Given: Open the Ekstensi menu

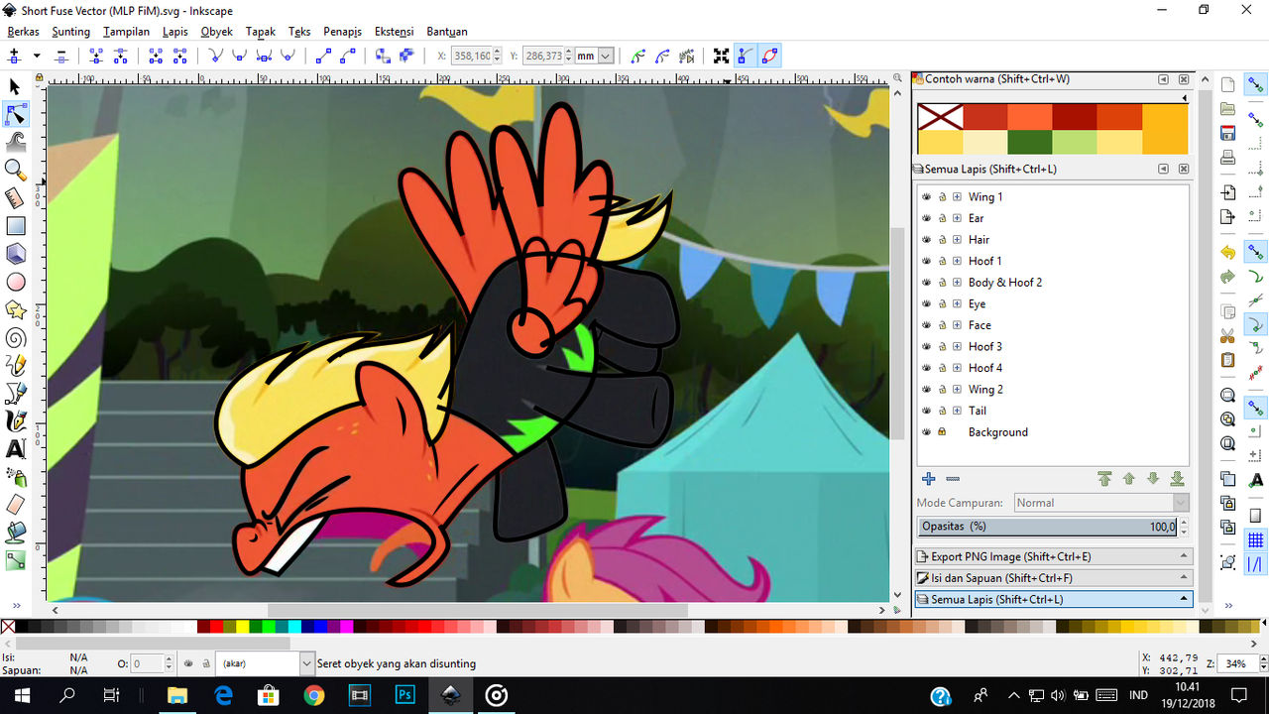Looking at the screenshot, I should 395,32.
